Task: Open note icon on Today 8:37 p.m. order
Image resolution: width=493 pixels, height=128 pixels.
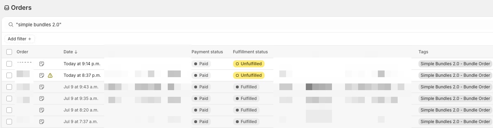Action: coord(42,75)
